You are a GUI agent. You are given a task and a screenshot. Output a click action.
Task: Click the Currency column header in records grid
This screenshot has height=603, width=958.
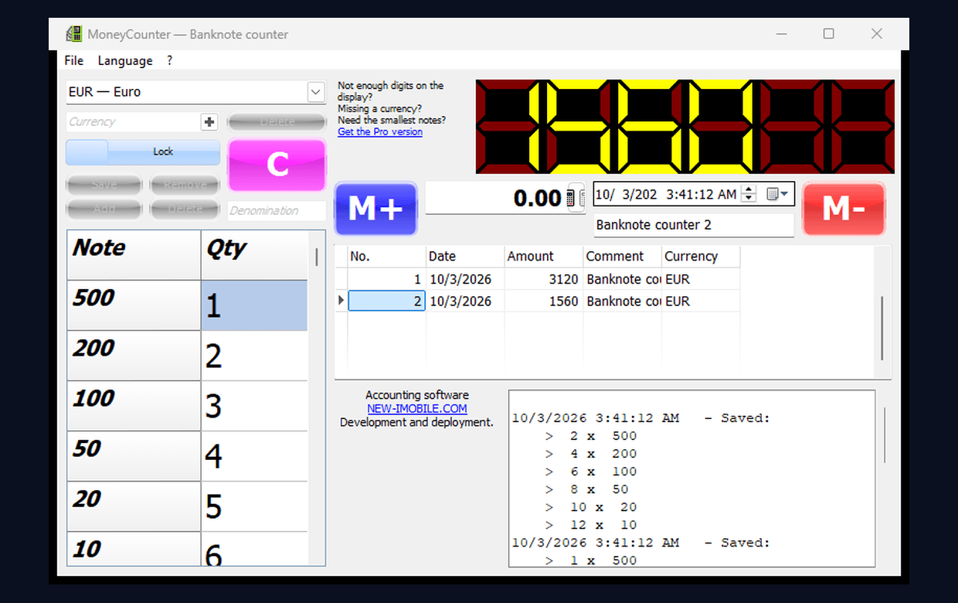coord(701,257)
